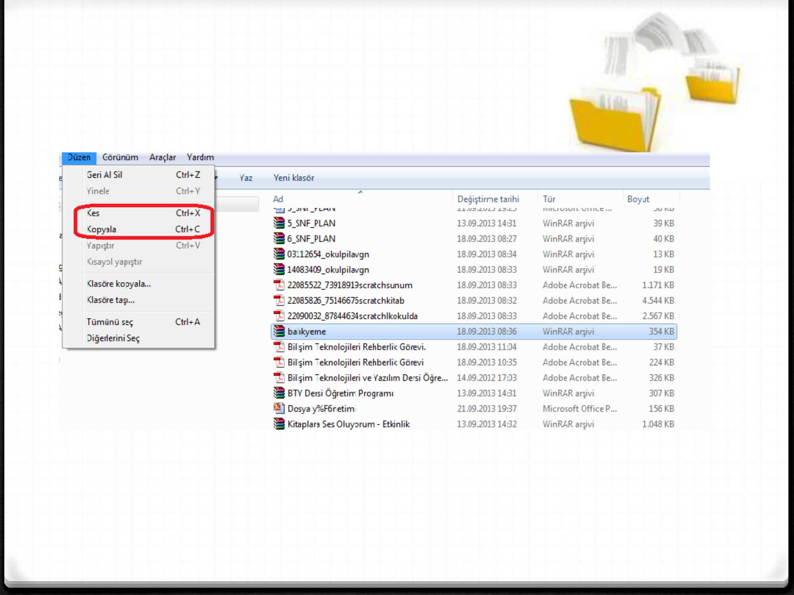Click the archive icon of Kitaplara Ses Oluyorum
Viewport: 794px width, 595px height.
[279, 424]
